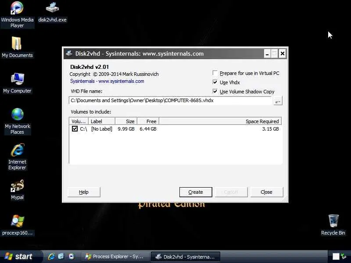Screen dimensions: 351x263
Task: Sort by the Space Required column header
Action: 220,121
